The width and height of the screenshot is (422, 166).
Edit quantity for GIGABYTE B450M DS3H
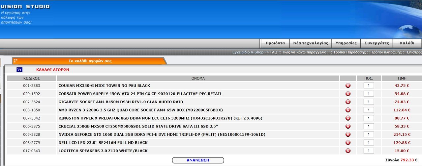pos(369,102)
